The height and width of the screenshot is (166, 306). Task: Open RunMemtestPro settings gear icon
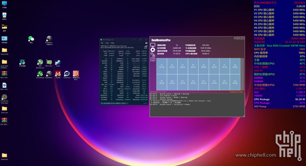click(x=153, y=50)
